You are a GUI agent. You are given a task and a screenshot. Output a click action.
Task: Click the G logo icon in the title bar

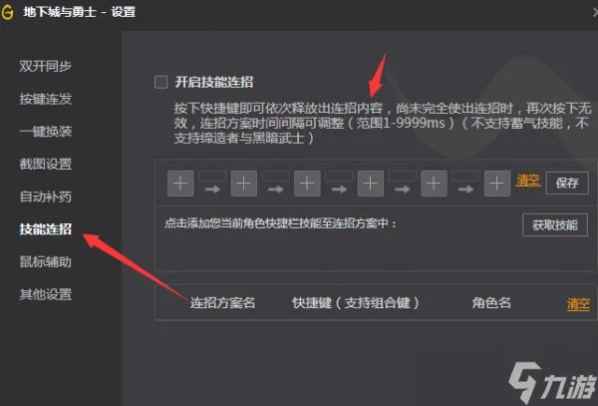click(x=7, y=12)
